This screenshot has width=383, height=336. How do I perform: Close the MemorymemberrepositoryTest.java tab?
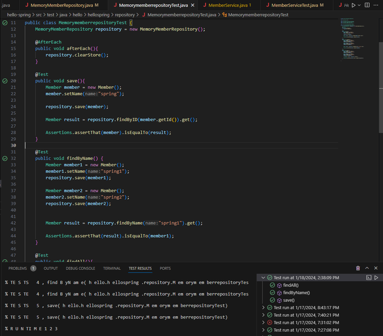coord(192,5)
